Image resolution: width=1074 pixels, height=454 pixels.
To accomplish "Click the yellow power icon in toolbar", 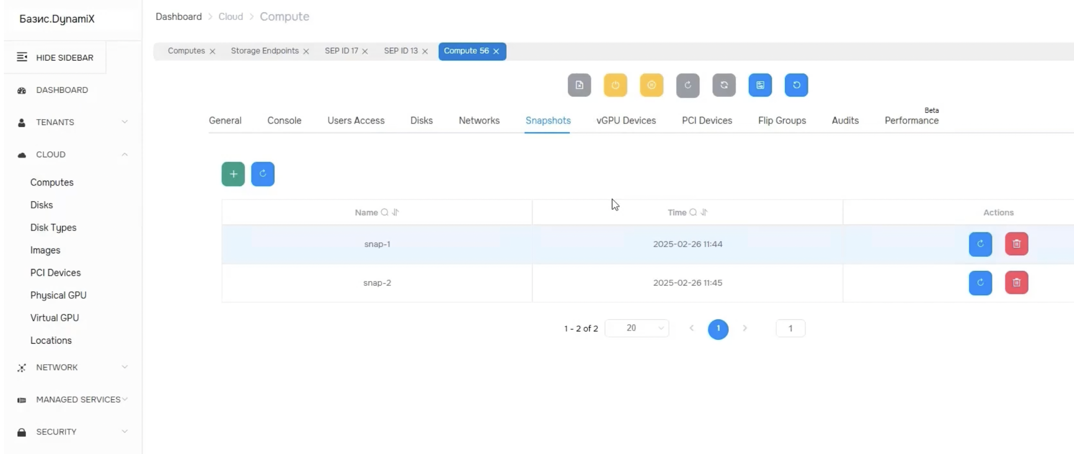I will [x=615, y=85].
